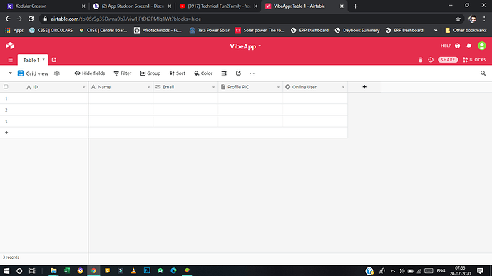Add a new field with plus
The width and height of the screenshot is (492, 276).
364,87
